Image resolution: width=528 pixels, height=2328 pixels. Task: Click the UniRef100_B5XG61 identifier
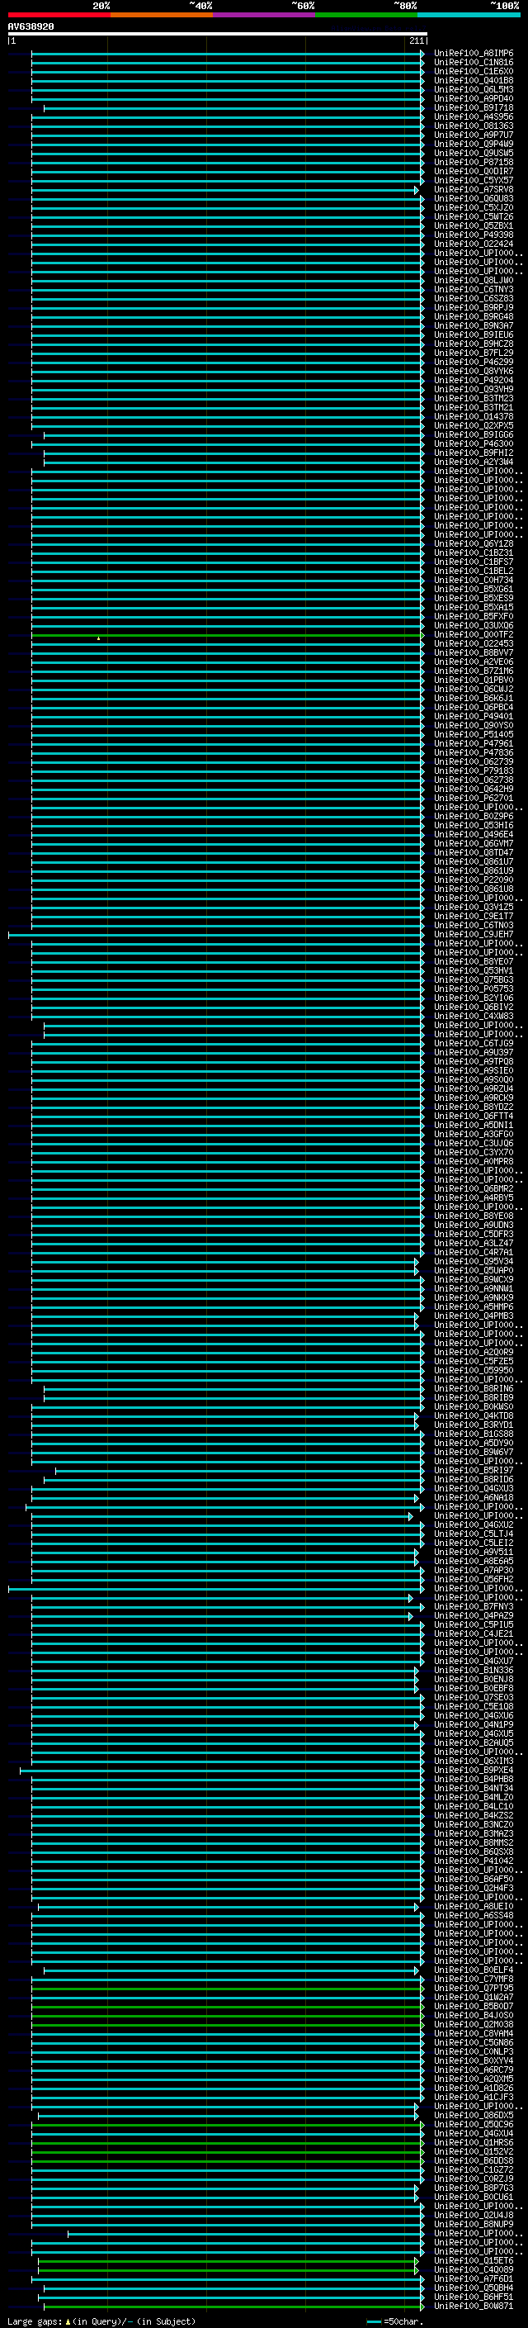pyautogui.click(x=474, y=590)
